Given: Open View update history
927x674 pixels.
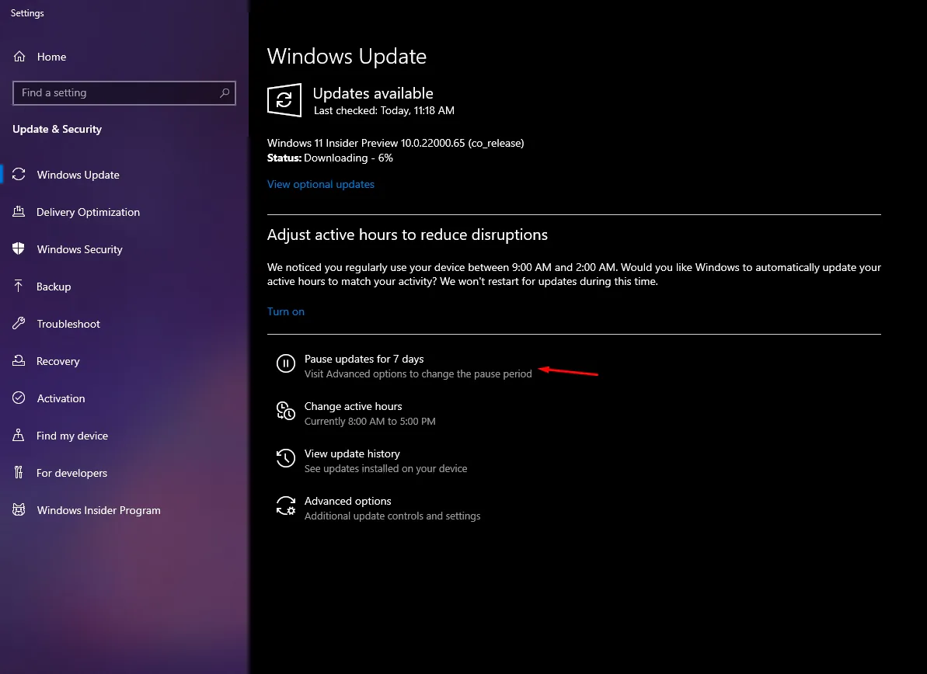Looking at the screenshot, I should [x=352, y=453].
